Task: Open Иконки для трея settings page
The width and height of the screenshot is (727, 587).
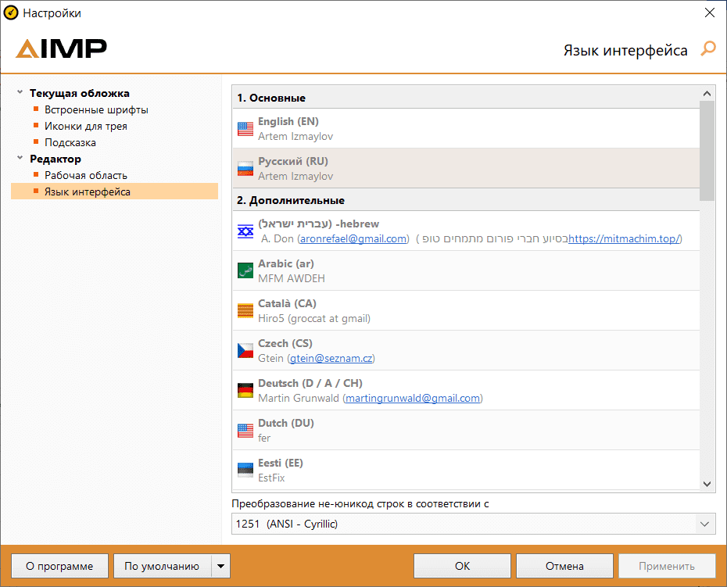Action: click(86, 126)
